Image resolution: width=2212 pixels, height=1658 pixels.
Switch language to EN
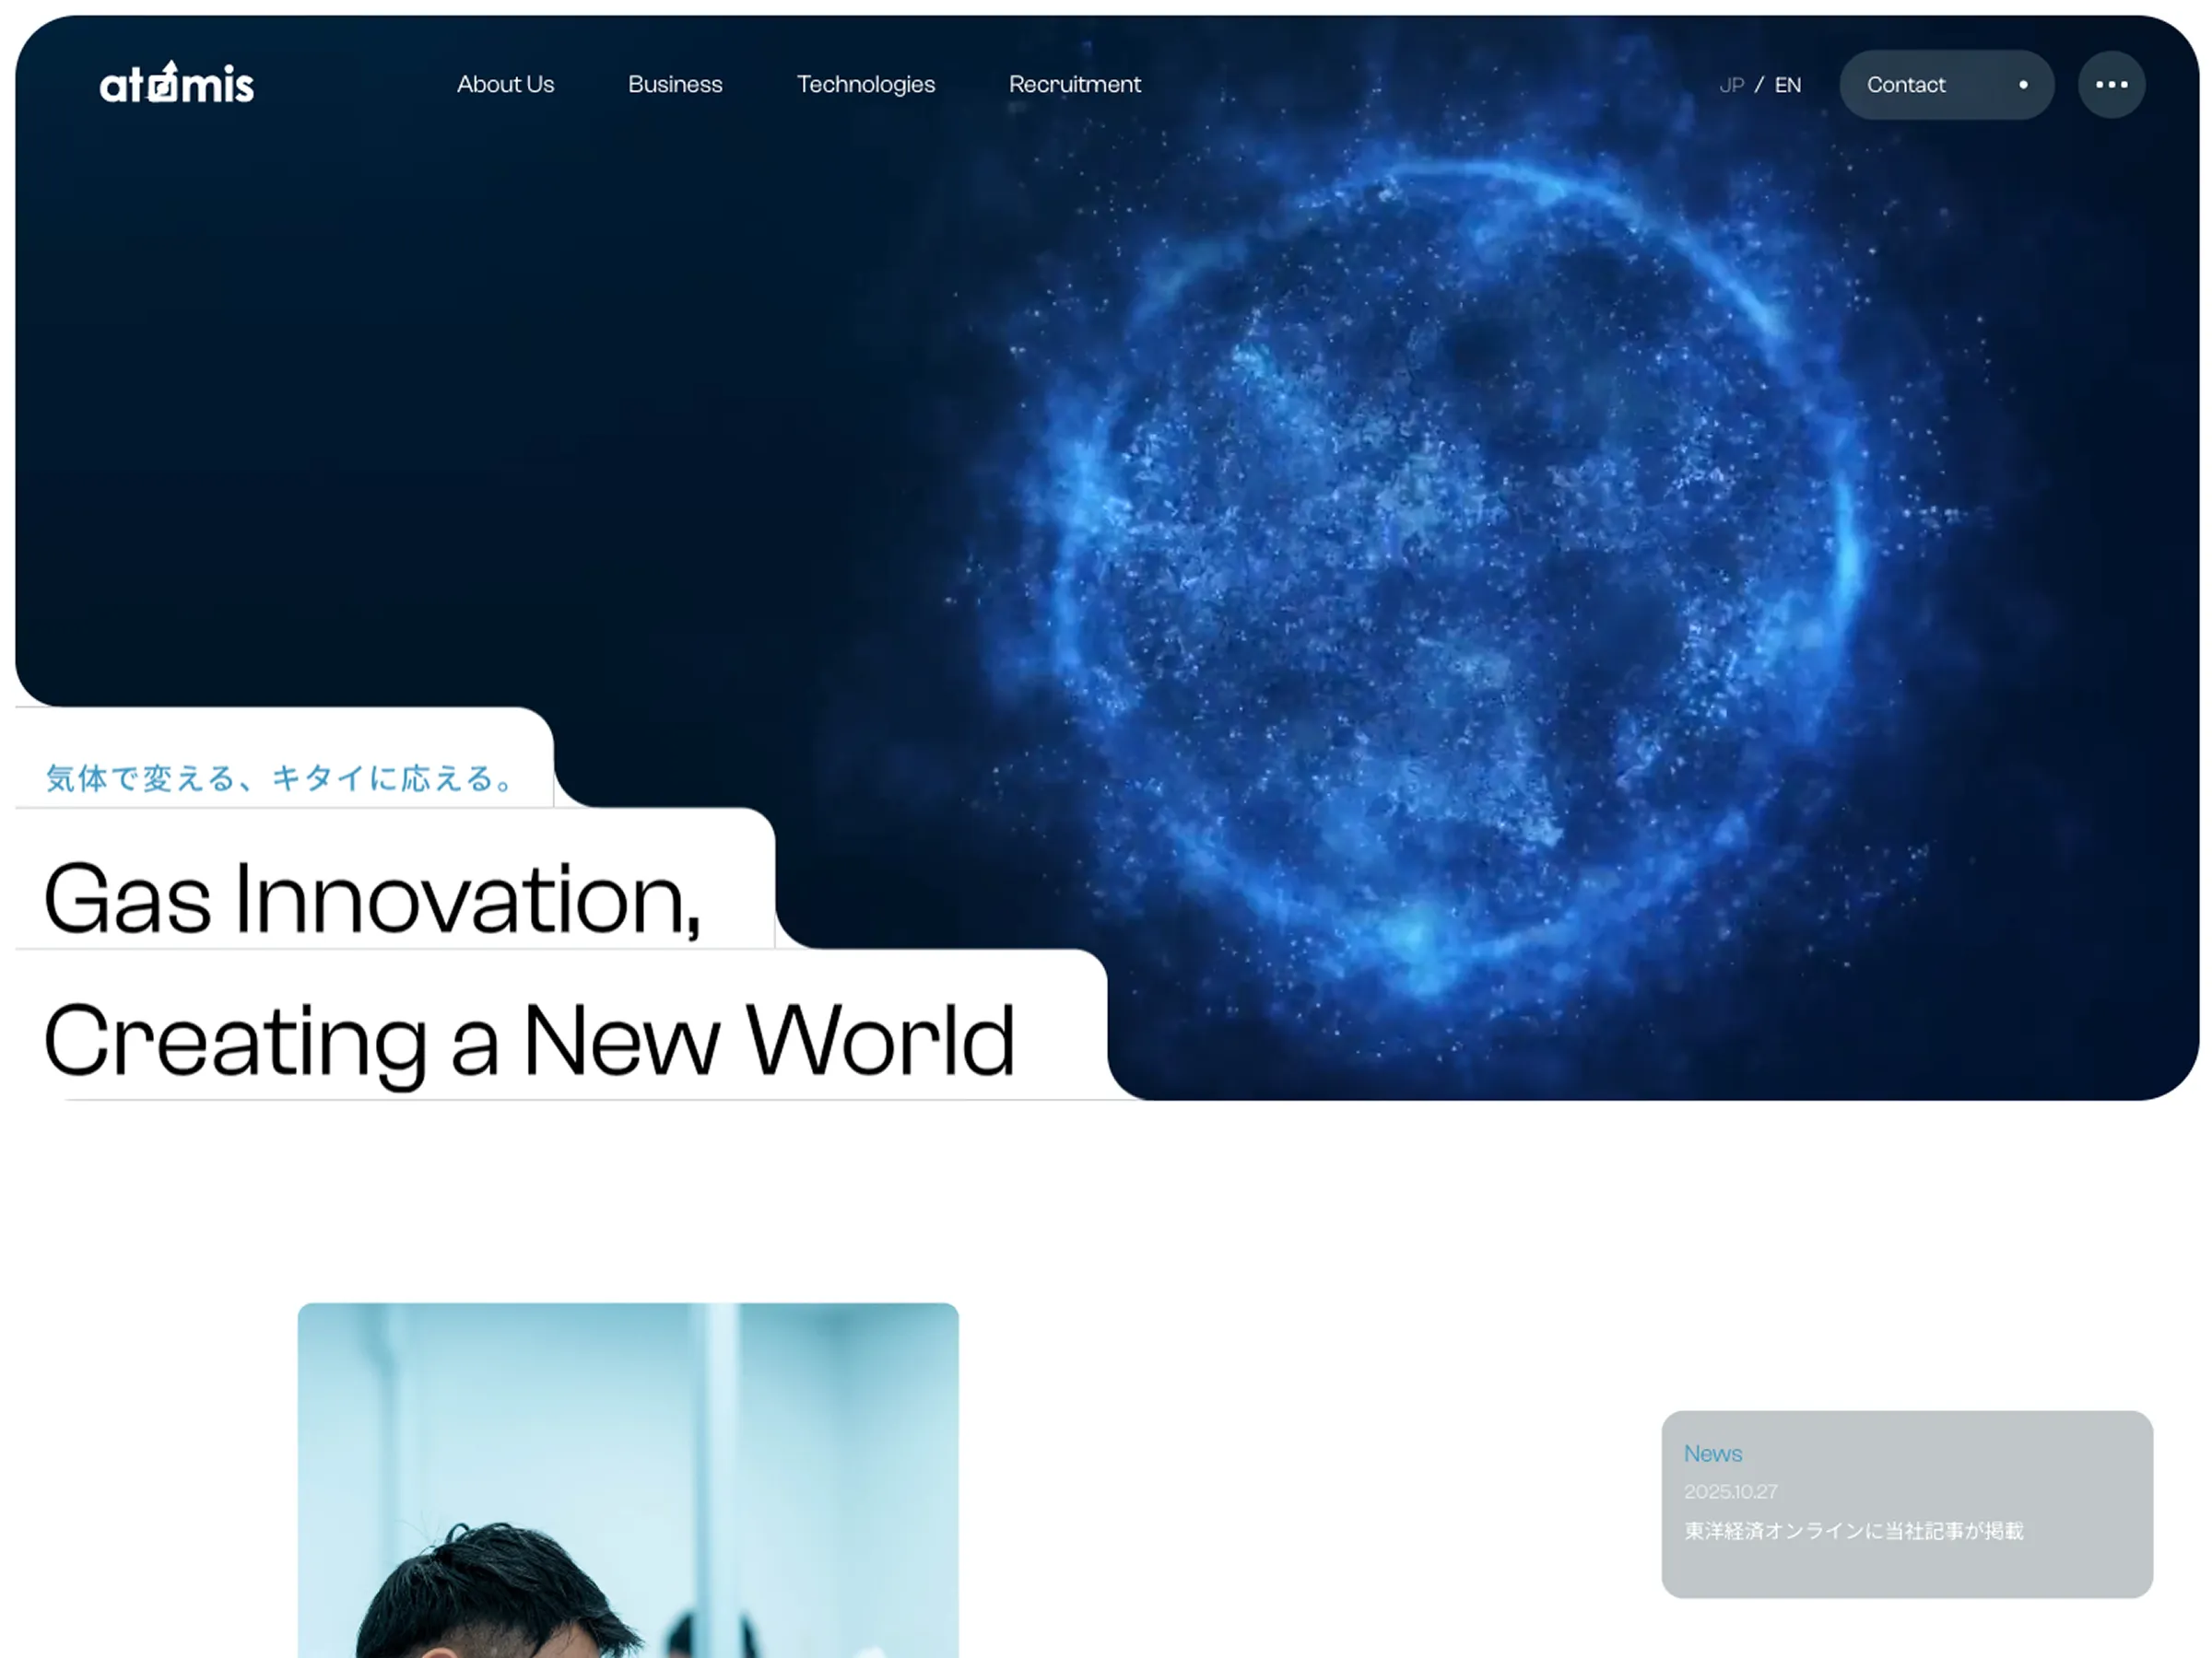coord(1787,86)
